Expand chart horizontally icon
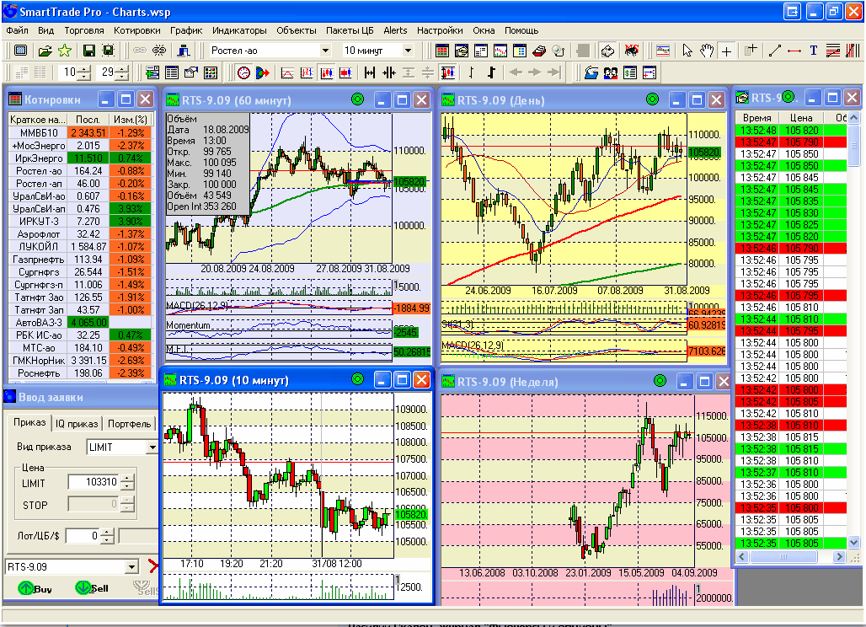The image size is (866, 627). [370, 72]
